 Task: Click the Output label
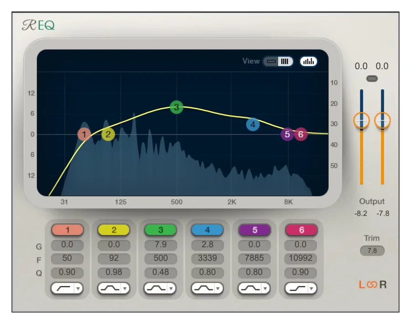click(372, 201)
